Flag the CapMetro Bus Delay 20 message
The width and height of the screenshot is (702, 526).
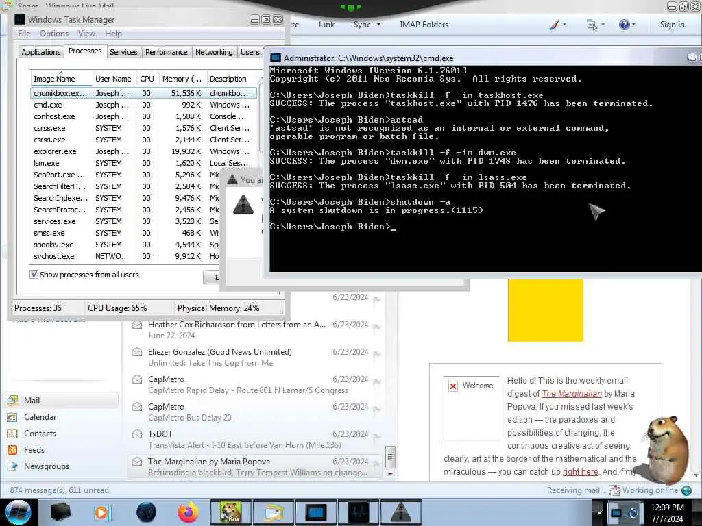pos(377,410)
